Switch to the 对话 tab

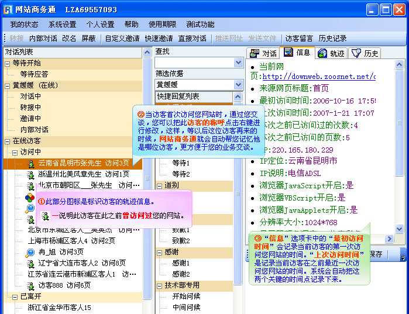tap(263, 53)
